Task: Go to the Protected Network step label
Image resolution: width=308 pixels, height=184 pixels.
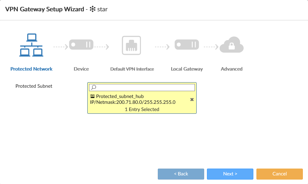Action: pyautogui.click(x=31, y=69)
